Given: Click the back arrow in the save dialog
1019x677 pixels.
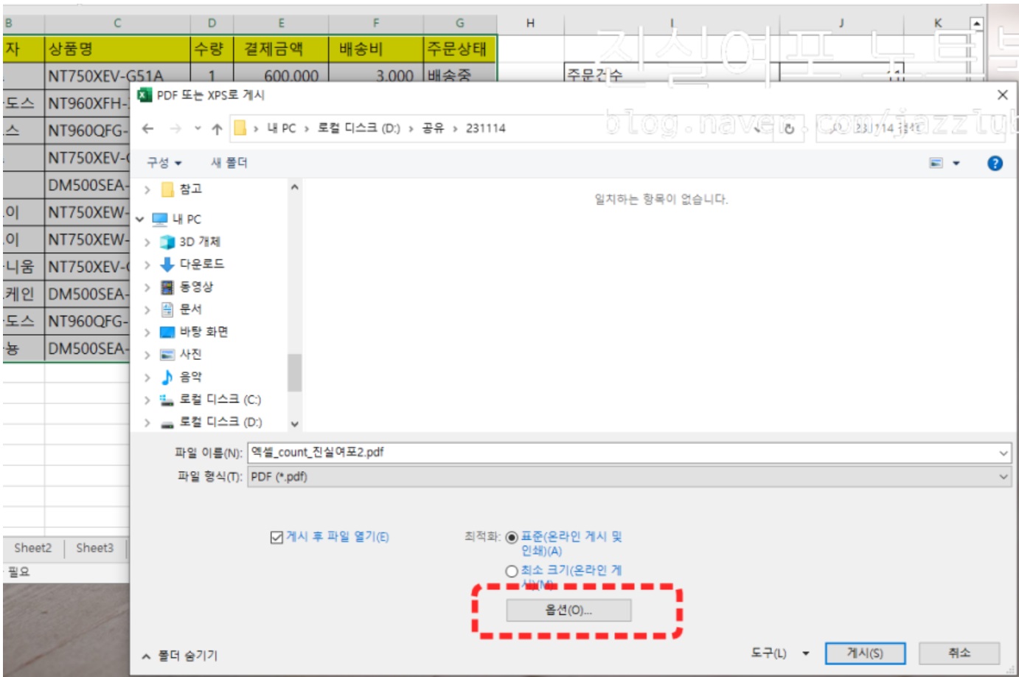Looking at the screenshot, I should (x=147, y=128).
